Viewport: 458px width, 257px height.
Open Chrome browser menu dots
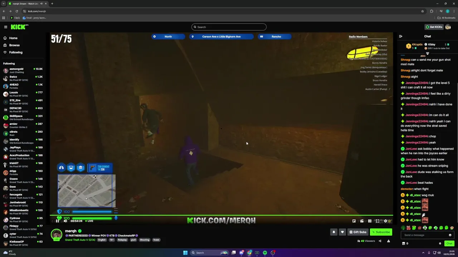(x=454, y=11)
